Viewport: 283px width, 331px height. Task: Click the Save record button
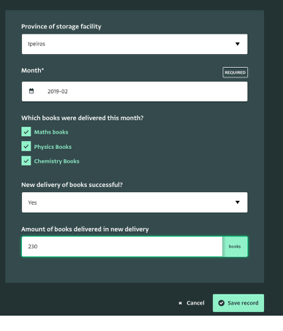pos(238,303)
